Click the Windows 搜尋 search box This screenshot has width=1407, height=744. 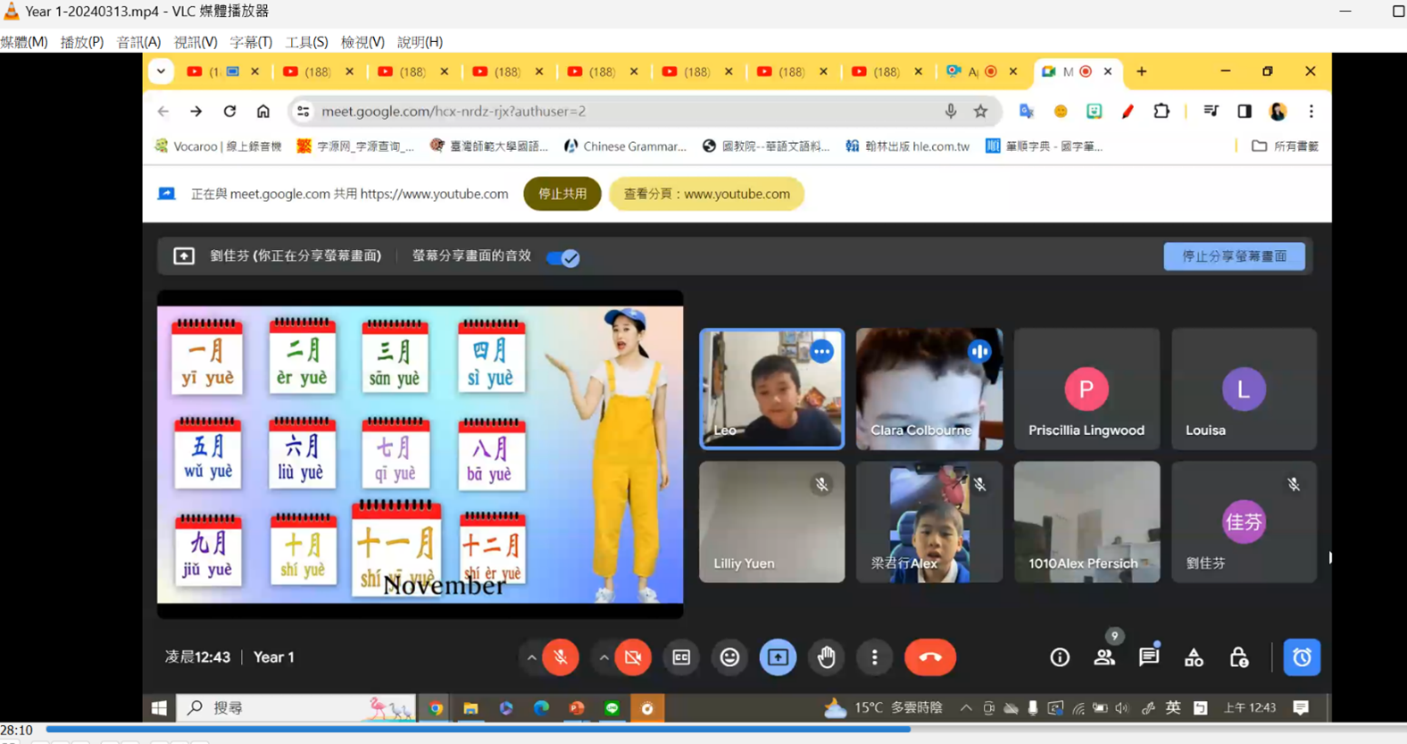[x=296, y=707]
